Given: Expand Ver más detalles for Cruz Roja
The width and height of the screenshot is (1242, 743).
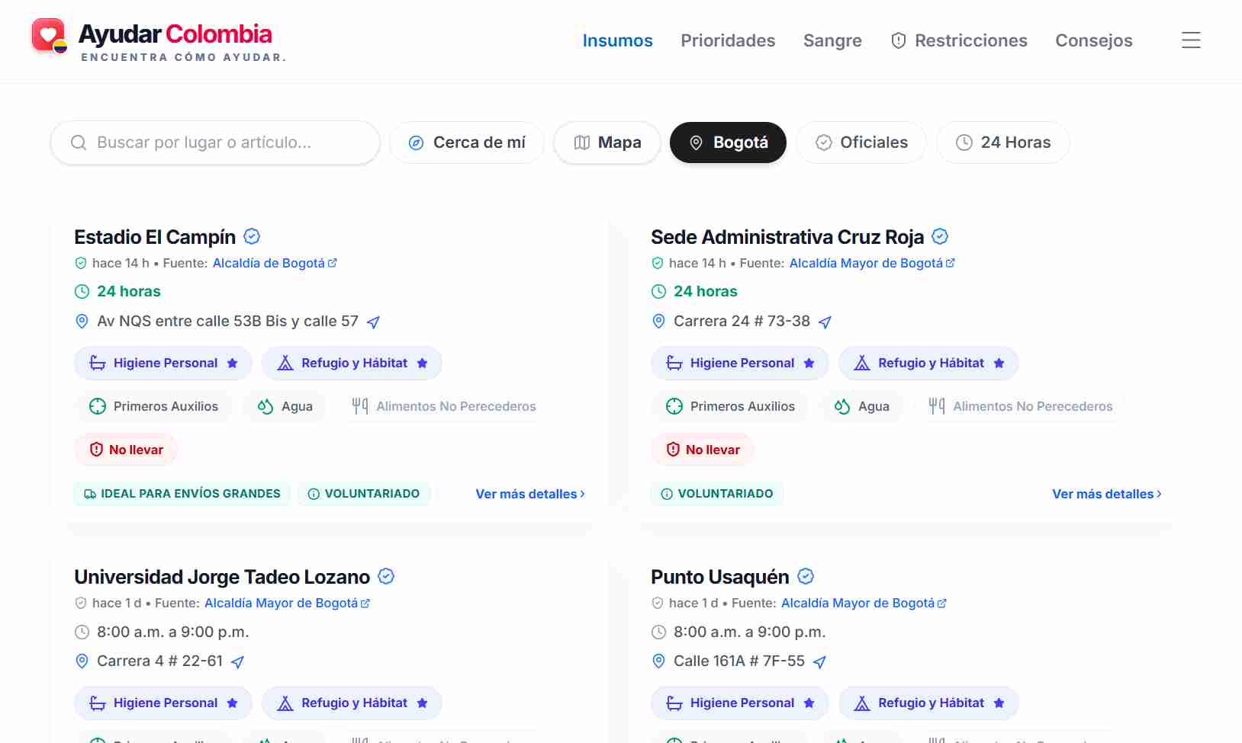Looking at the screenshot, I should 1107,494.
